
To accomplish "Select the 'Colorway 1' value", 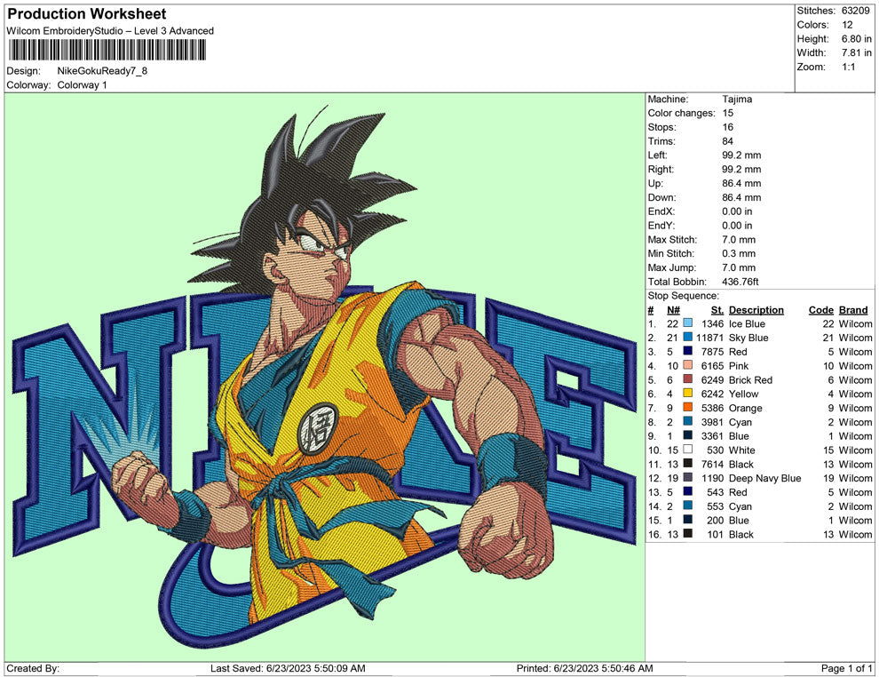I will tap(82, 84).
